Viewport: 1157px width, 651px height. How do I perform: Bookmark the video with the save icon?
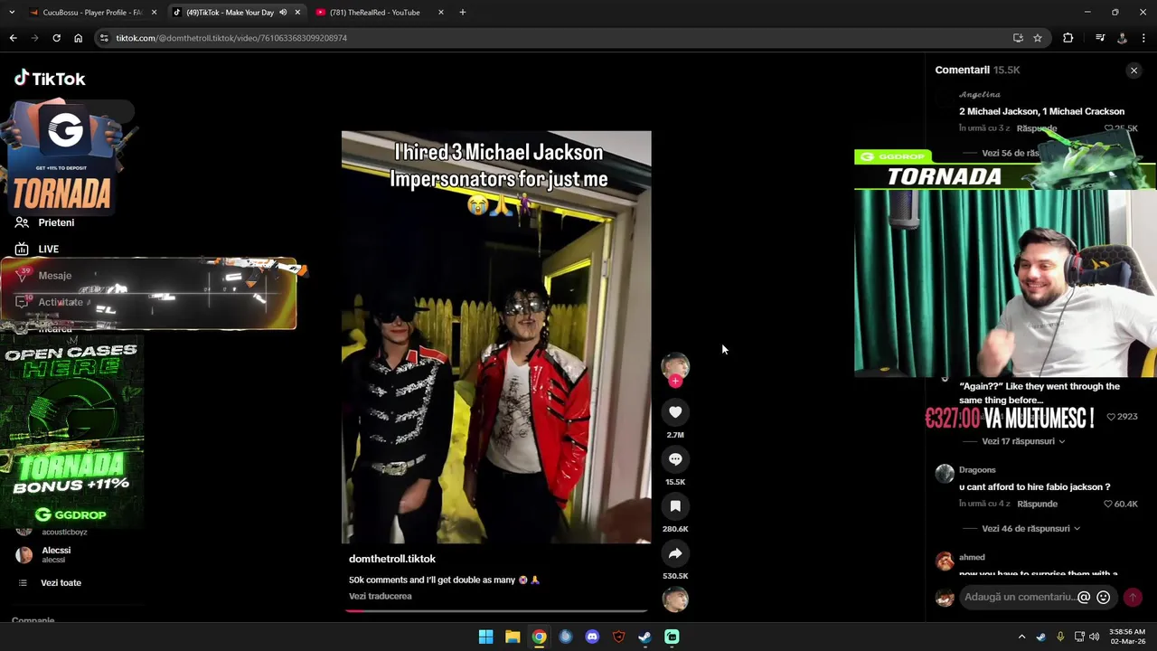(x=675, y=506)
